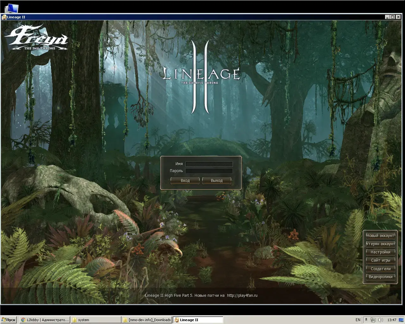Open the Видеоролики videos button
Viewport: 405px width, 324px height.
[380, 277]
